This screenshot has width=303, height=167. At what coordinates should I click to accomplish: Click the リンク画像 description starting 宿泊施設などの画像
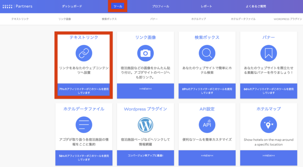(x=145, y=73)
